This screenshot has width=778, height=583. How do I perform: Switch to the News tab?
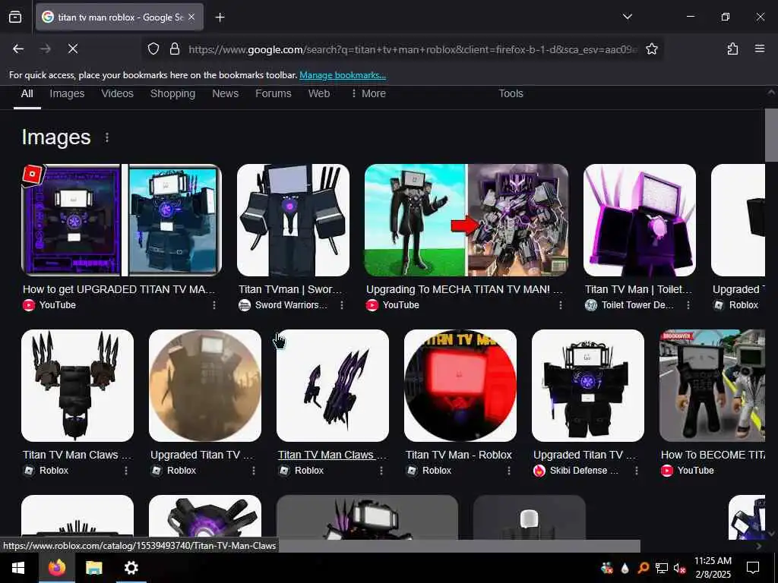225,93
